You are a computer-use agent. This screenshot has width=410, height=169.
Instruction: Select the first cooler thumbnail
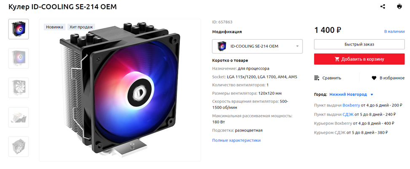tap(19, 29)
